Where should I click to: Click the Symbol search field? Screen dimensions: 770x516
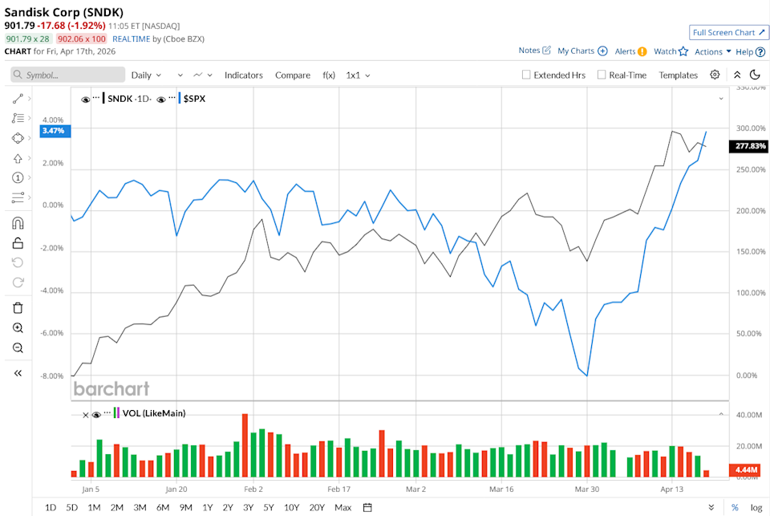pos(68,75)
